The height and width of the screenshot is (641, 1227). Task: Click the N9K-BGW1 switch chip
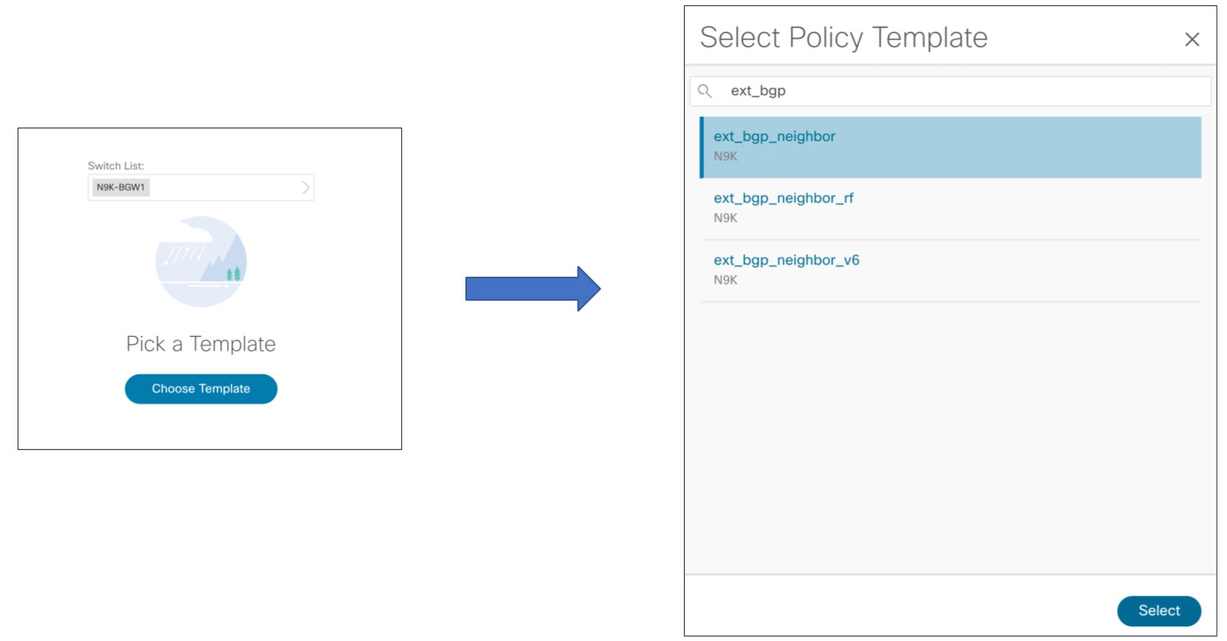(120, 187)
